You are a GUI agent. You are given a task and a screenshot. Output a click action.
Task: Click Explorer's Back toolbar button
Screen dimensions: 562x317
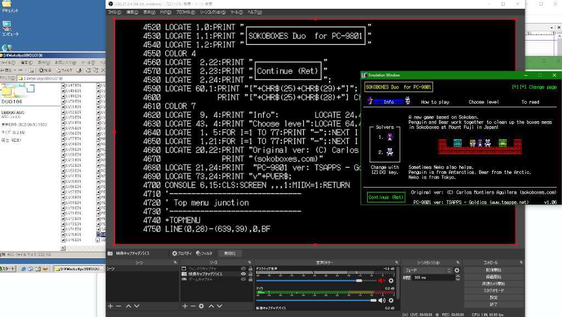[7, 70]
